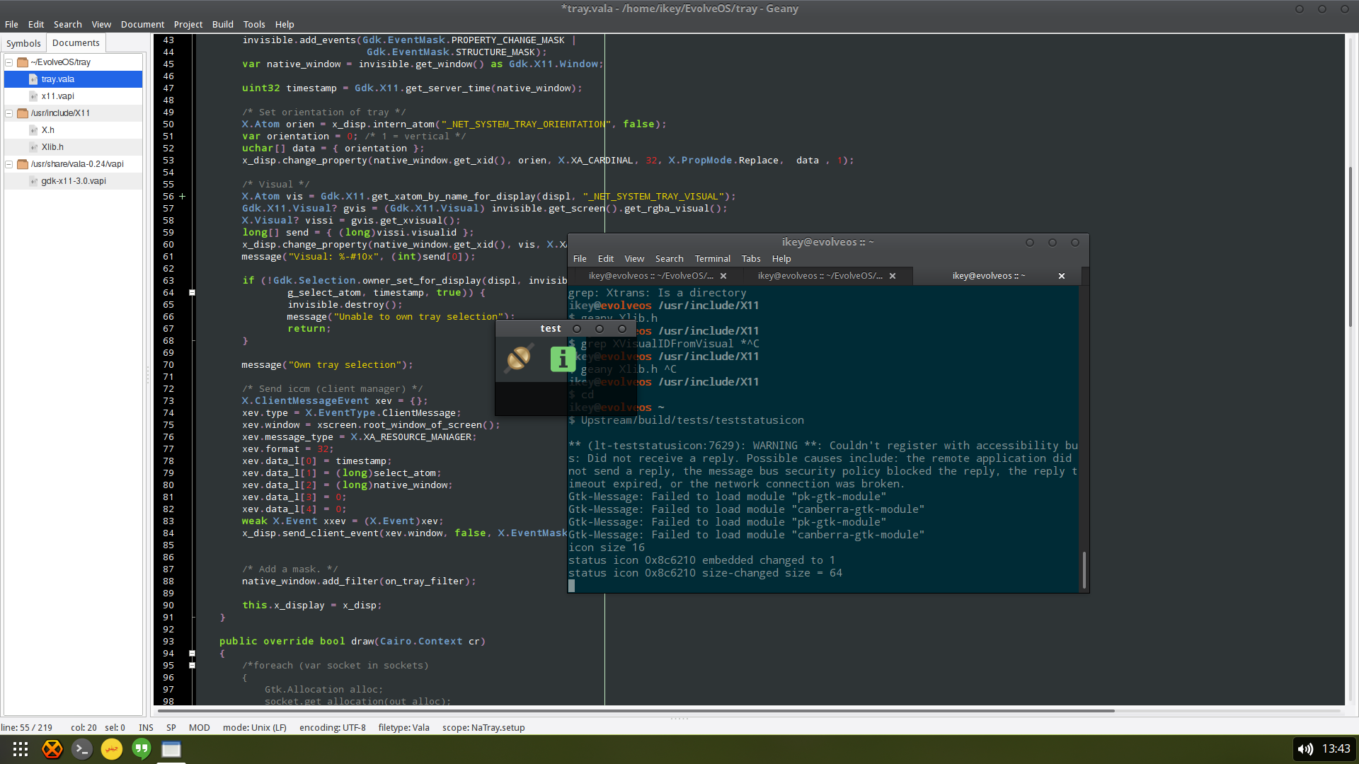Click the 'encoding: UTF-8' status bar entry
This screenshot has height=764, width=1359.
tap(333, 728)
